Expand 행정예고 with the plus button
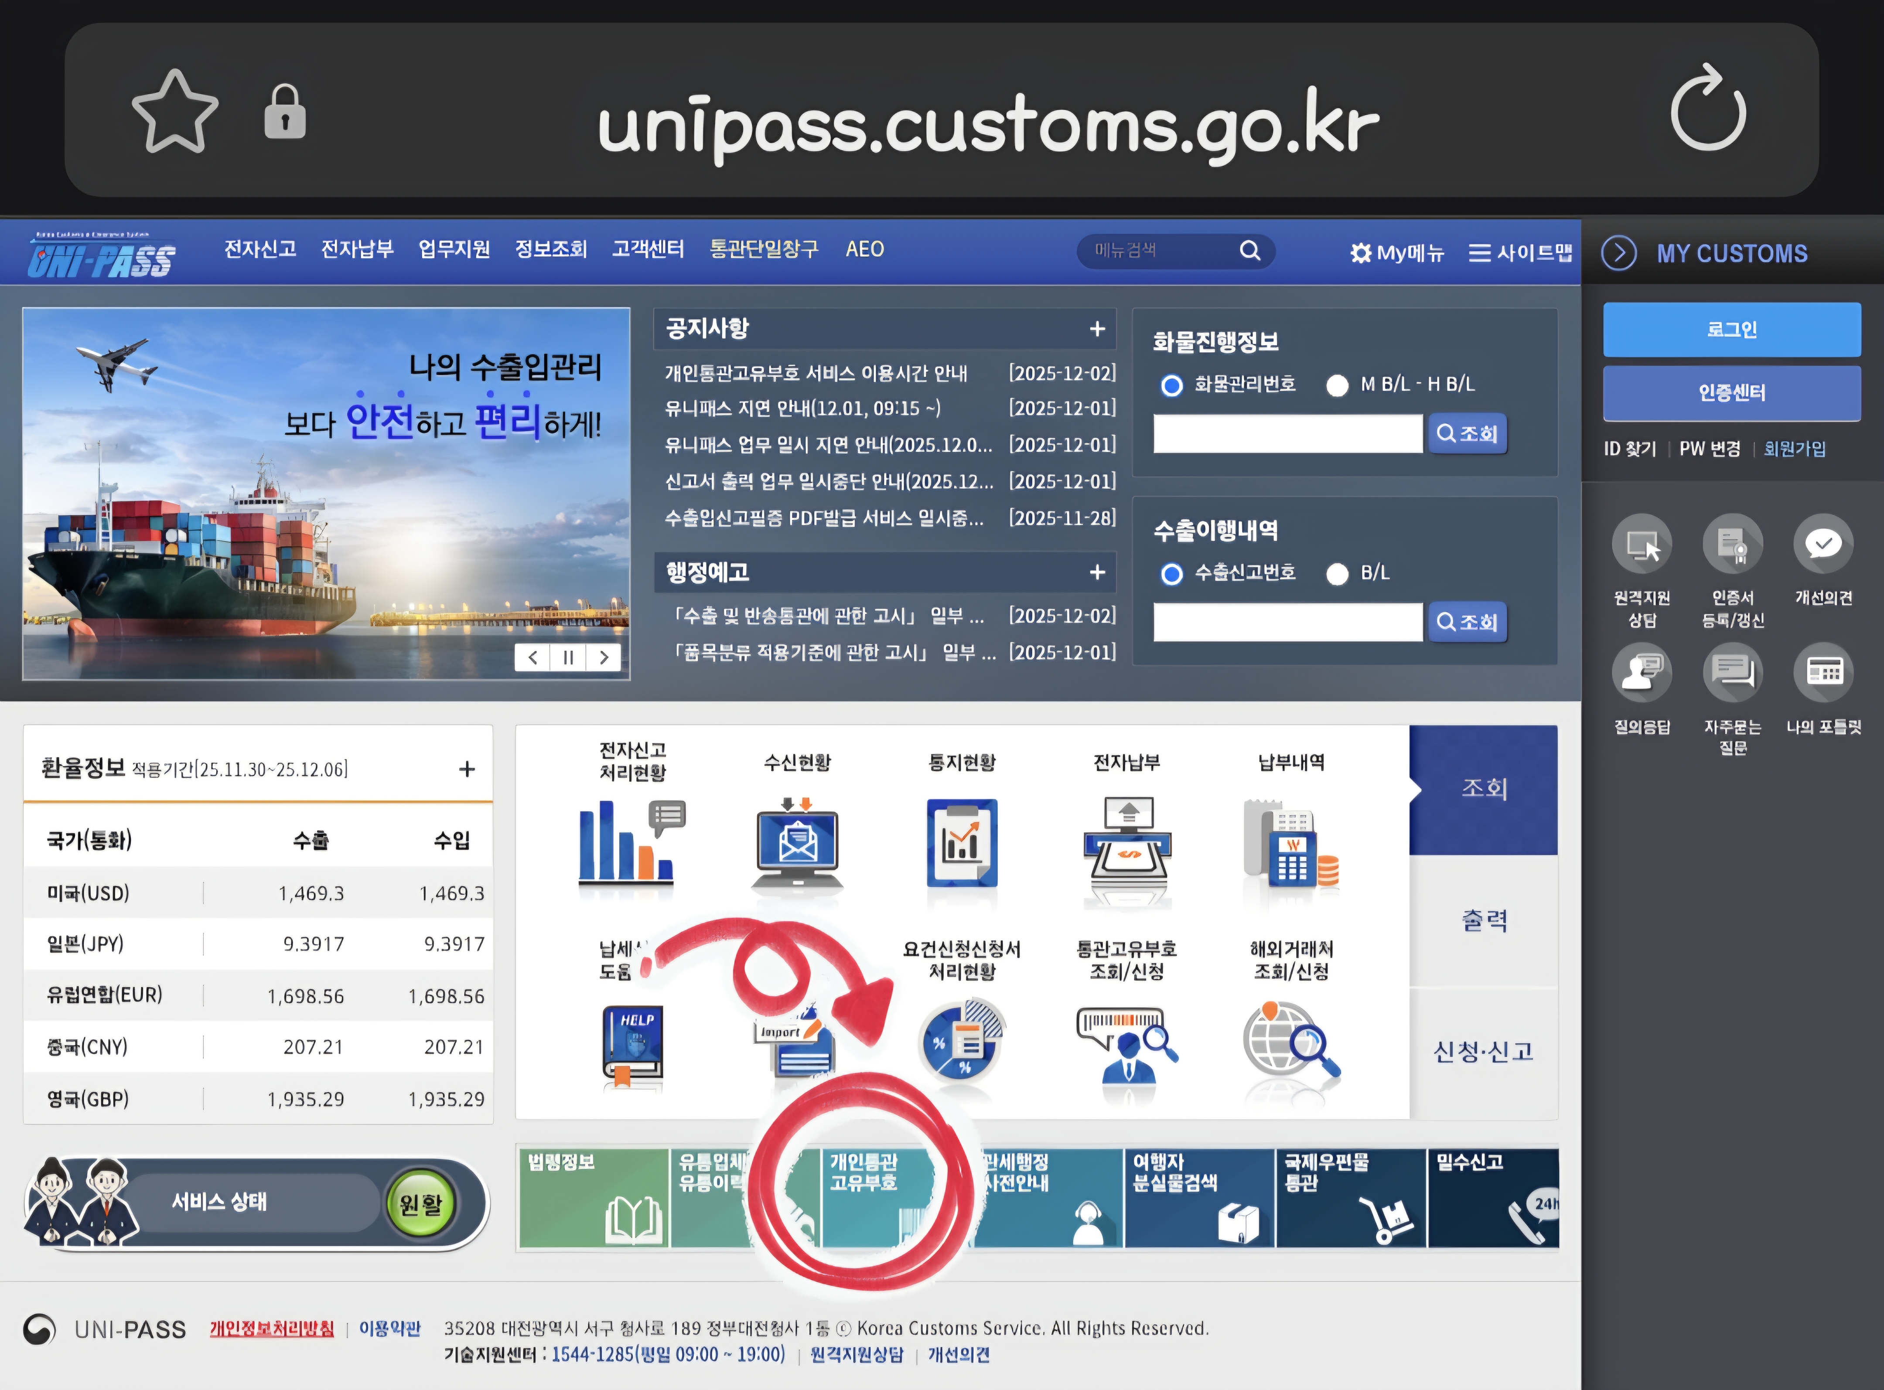 (1096, 573)
